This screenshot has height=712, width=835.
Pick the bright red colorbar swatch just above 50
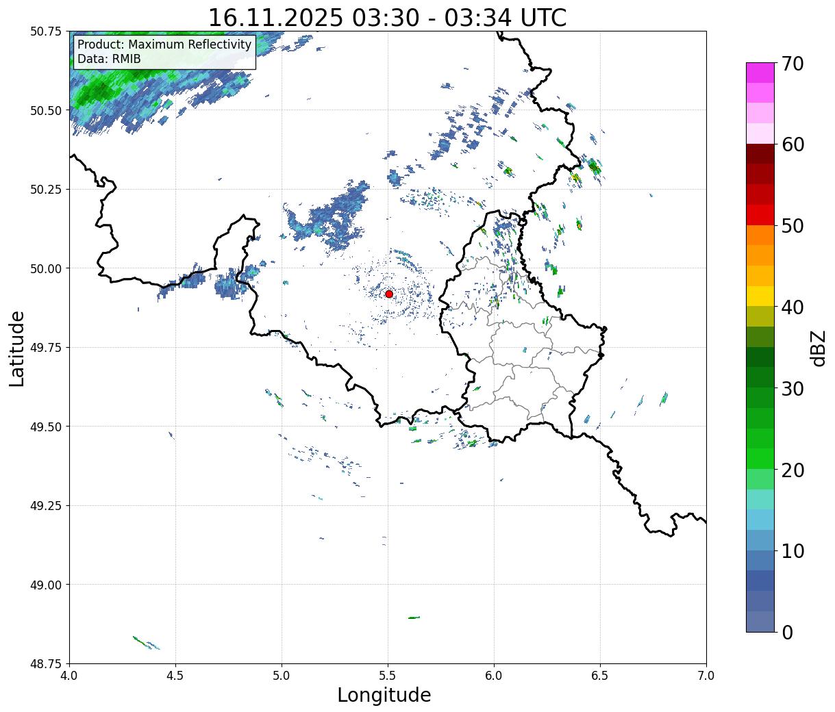pos(760,215)
